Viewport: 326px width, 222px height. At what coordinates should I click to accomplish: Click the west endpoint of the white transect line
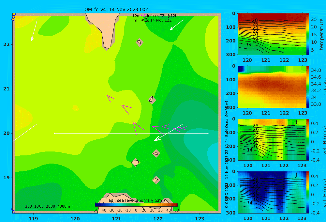click(54, 133)
